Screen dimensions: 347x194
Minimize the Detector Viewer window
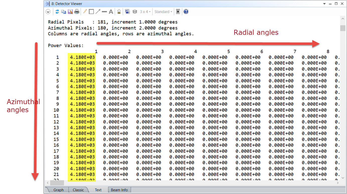tap(330, 4)
